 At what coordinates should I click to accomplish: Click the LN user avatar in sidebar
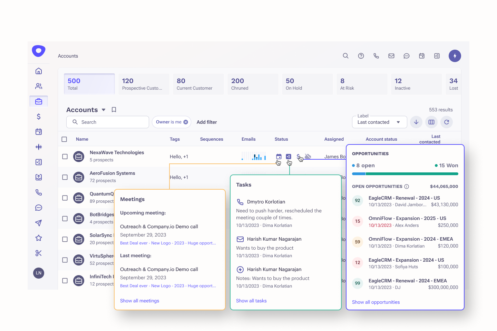coord(39,273)
